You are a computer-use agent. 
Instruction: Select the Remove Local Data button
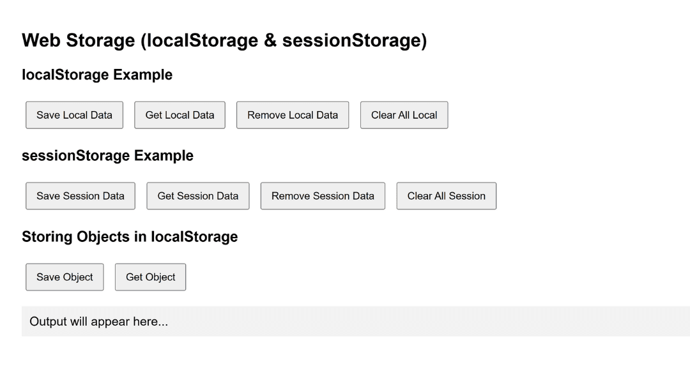(x=293, y=115)
